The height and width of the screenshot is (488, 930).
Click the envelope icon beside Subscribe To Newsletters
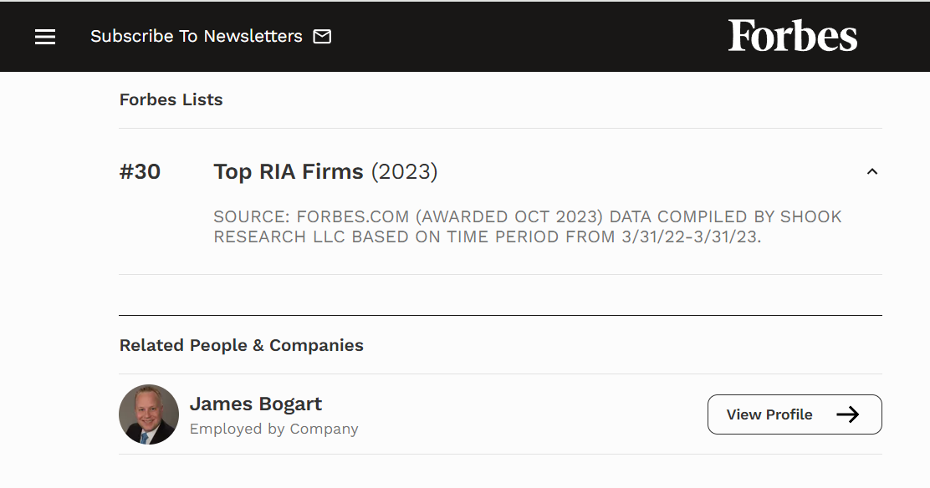(x=322, y=36)
